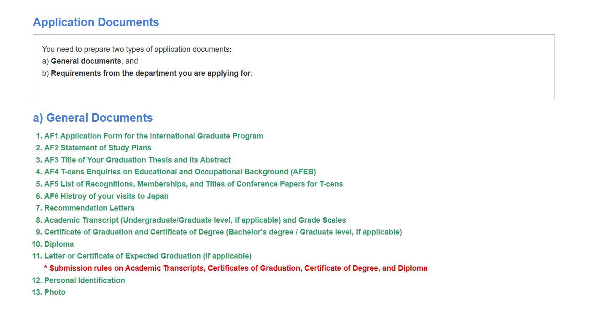Click the Application Documents heading
The width and height of the screenshot is (598, 312).
(96, 22)
